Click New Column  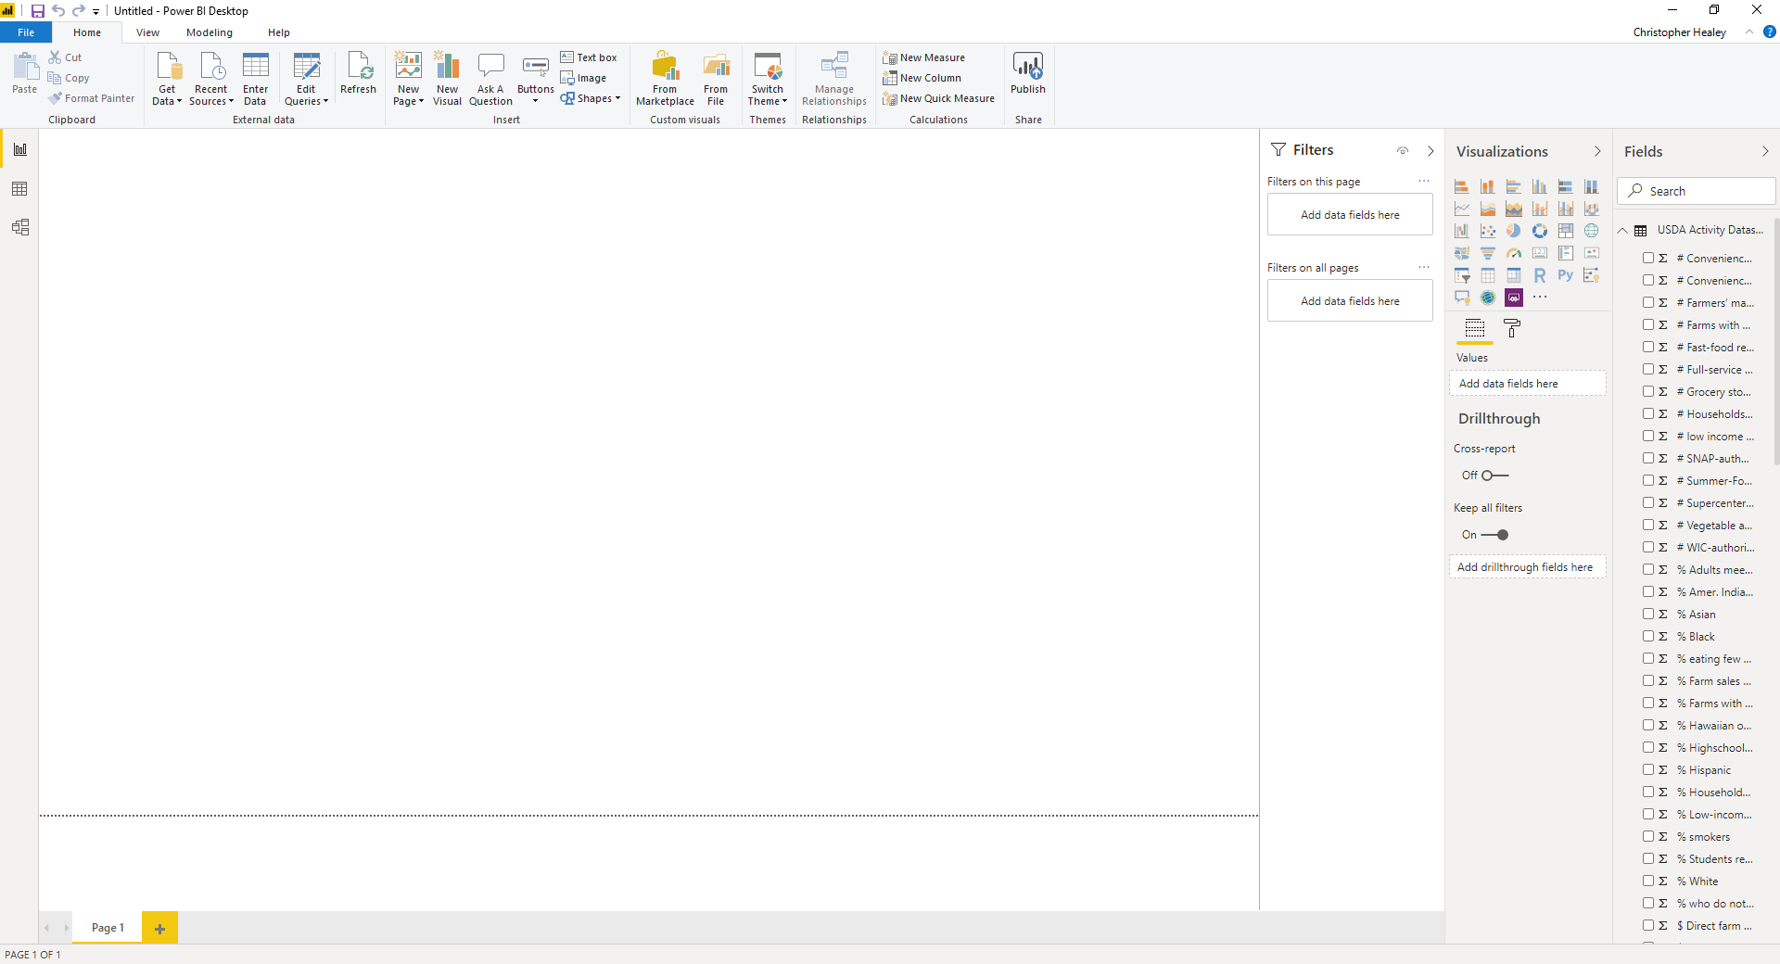[922, 78]
